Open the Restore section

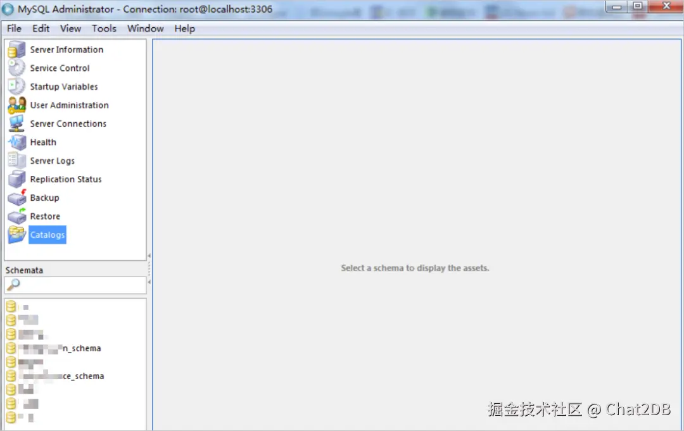[44, 216]
